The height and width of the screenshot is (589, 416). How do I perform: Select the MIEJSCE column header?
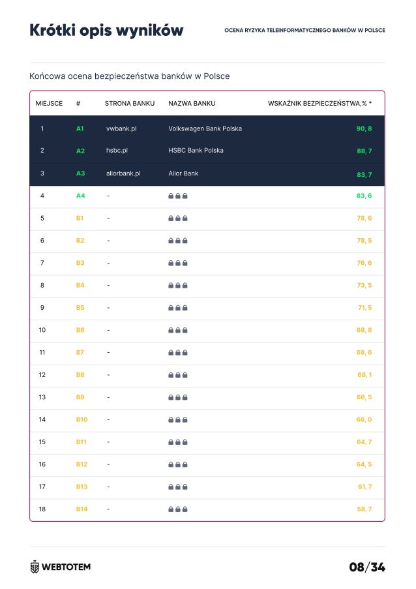click(x=49, y=103)
